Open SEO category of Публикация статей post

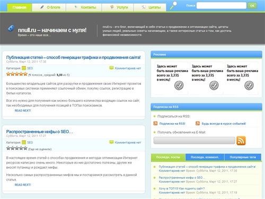[30, 68]
